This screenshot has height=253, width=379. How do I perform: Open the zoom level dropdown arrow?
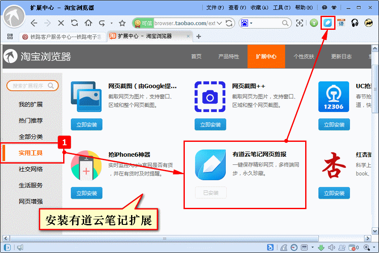pos(374,247)
